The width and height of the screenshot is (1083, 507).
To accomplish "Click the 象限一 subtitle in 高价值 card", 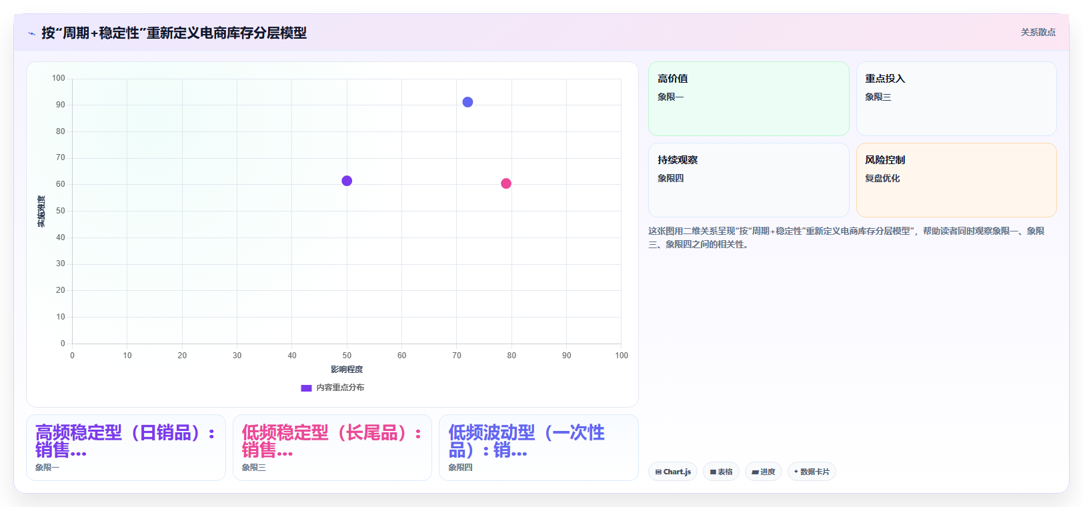I will coord(670,97).
